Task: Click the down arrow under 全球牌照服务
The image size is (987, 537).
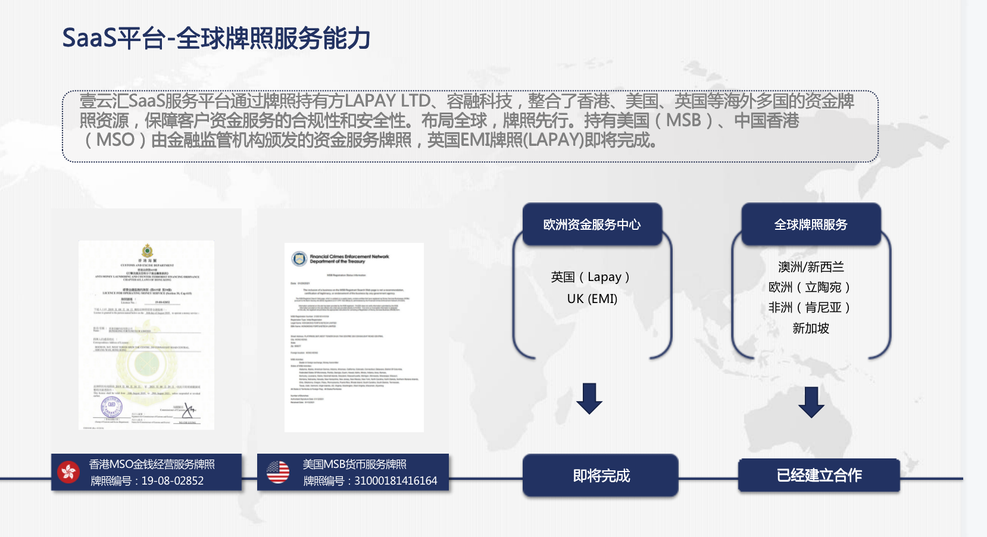Action: [x=811, y=402]
